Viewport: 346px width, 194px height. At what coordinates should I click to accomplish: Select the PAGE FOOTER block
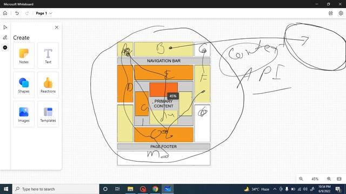(x=164, y=147)
